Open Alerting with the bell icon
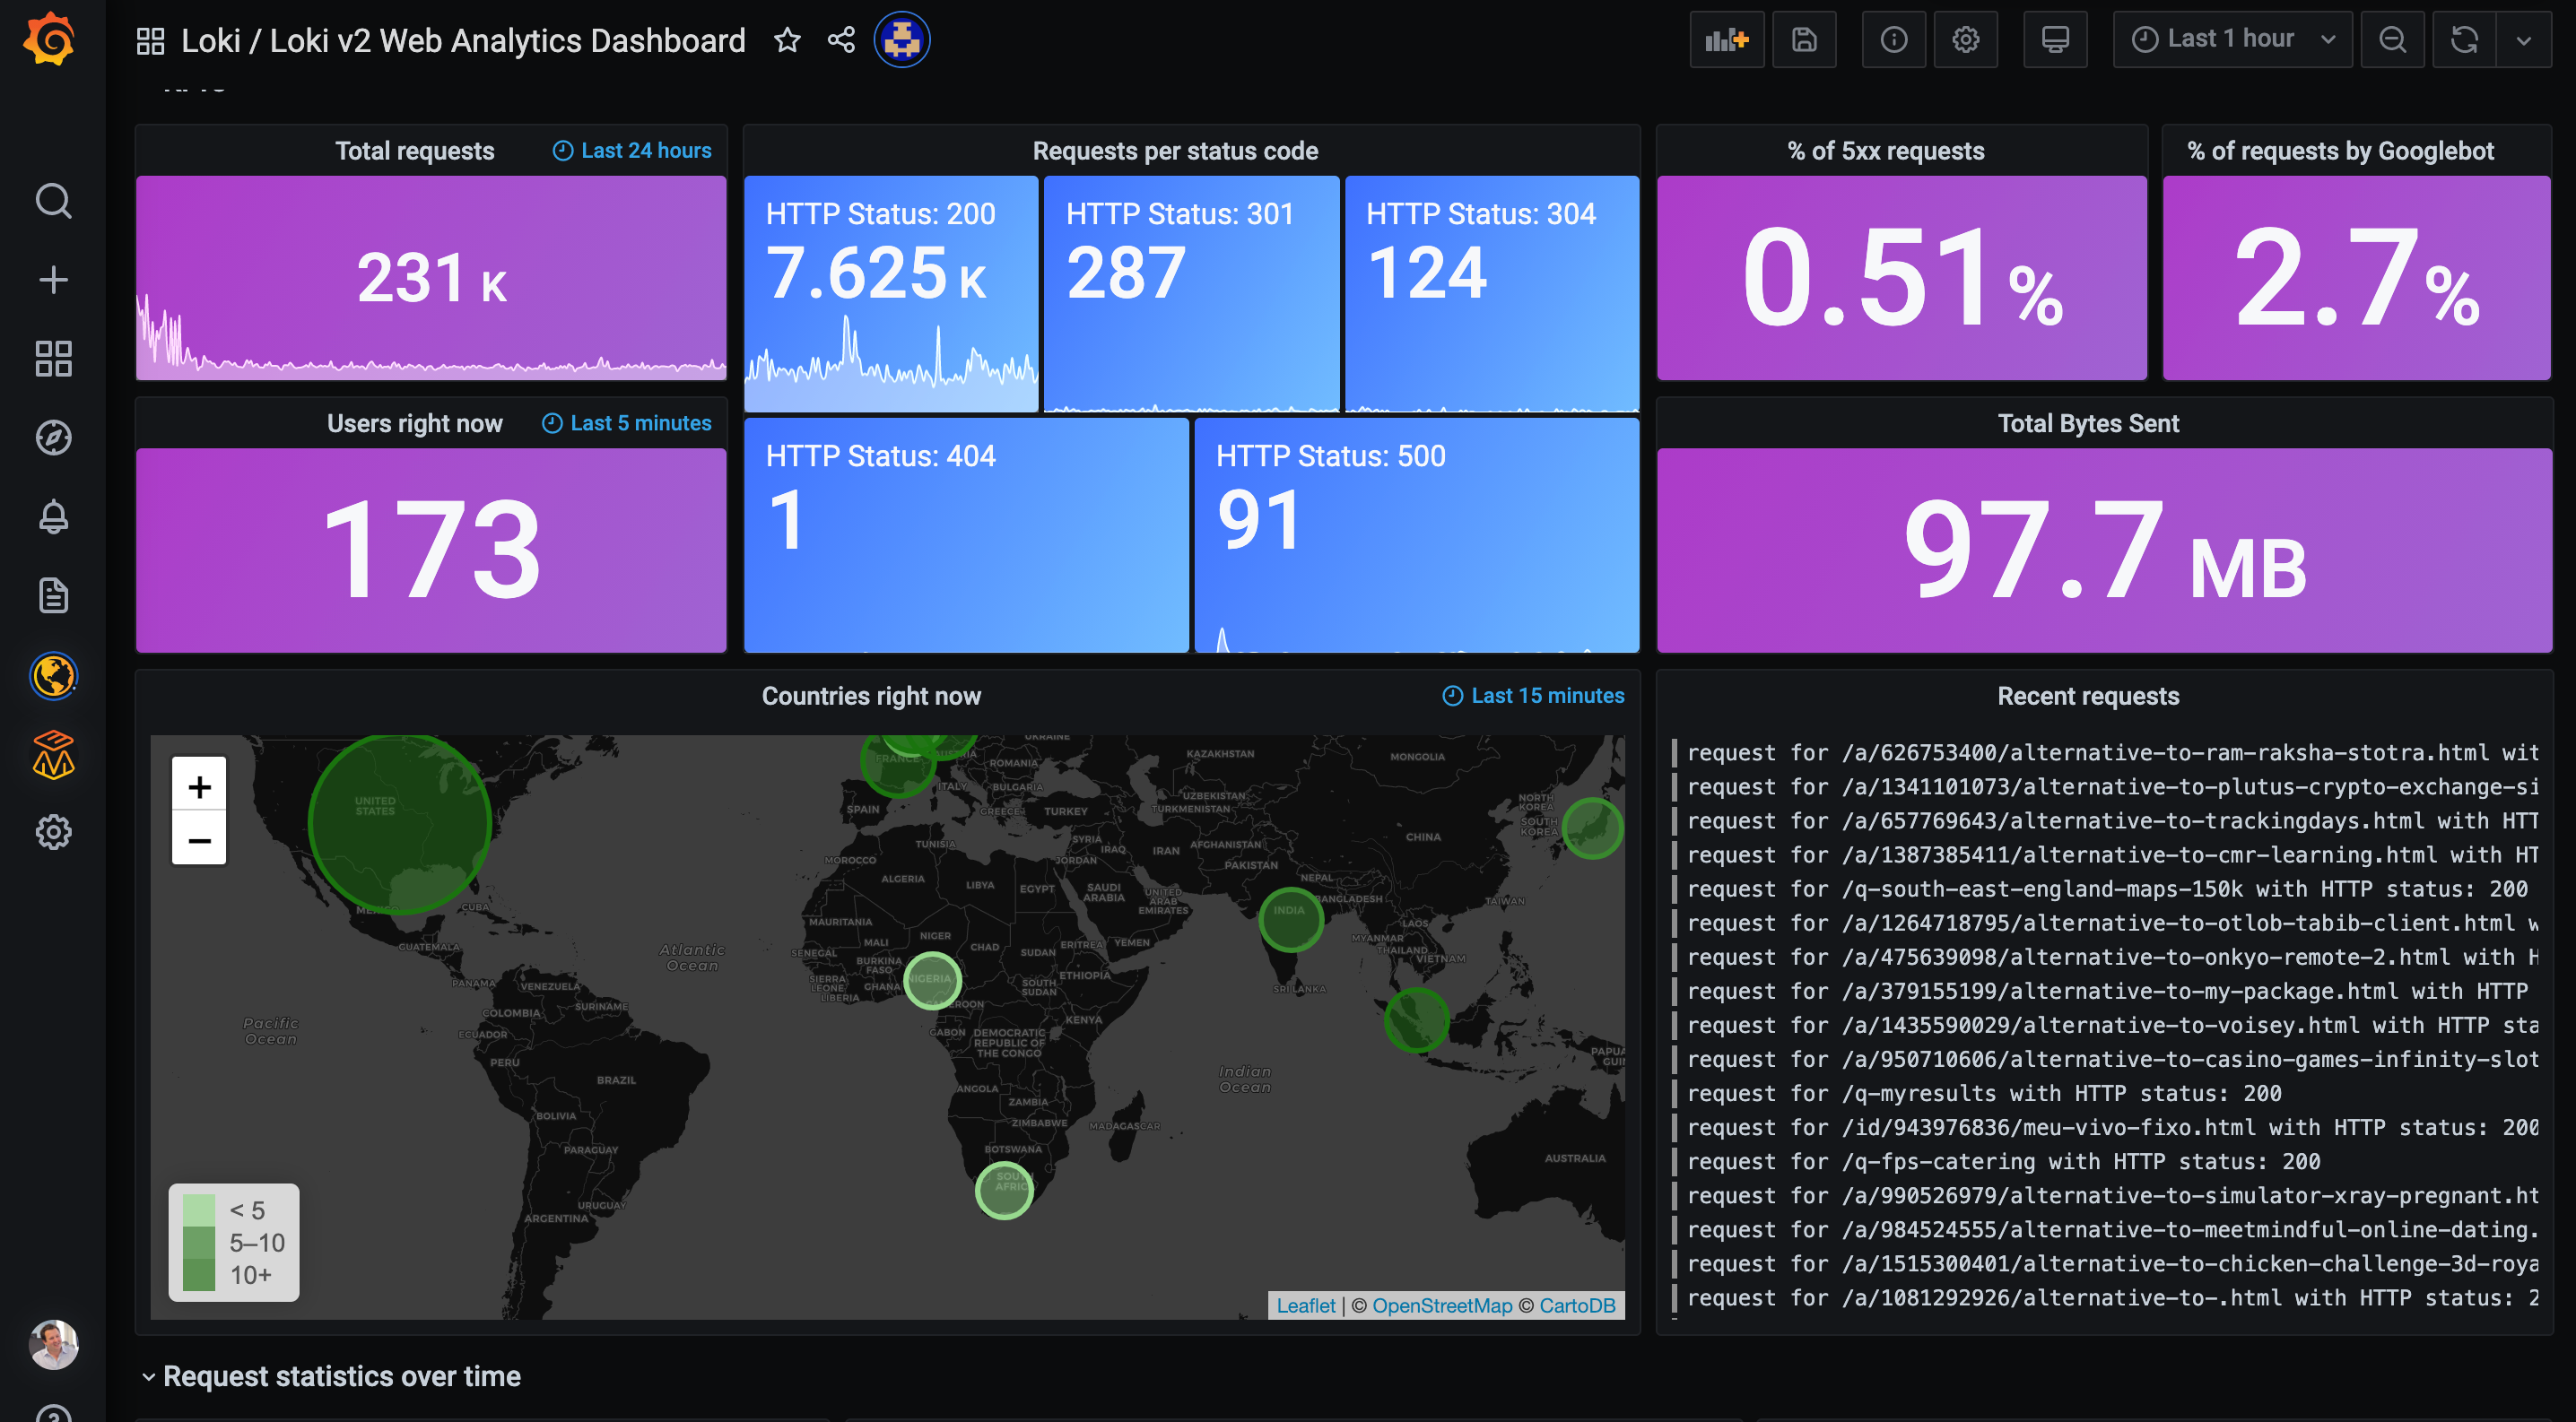 tap(53, 516)
